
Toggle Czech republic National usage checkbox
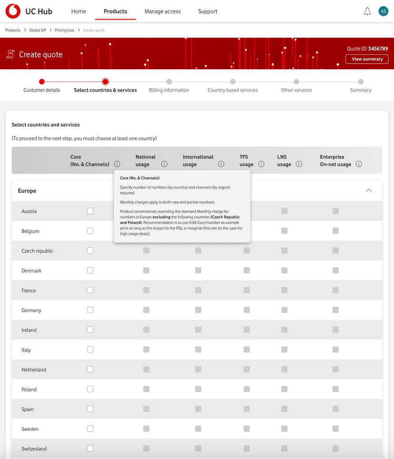[147, 251]
